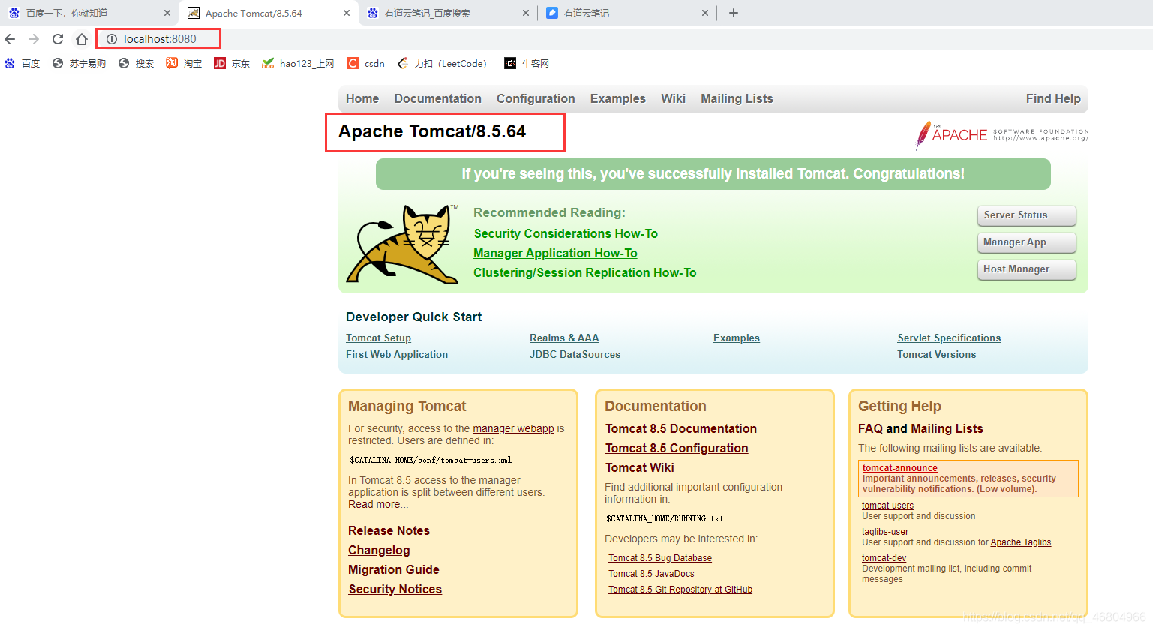Open Mailing Lists in Tomcat navigation
The height and width of the screenshot is (631, 1153).
[x=737, y=98]
